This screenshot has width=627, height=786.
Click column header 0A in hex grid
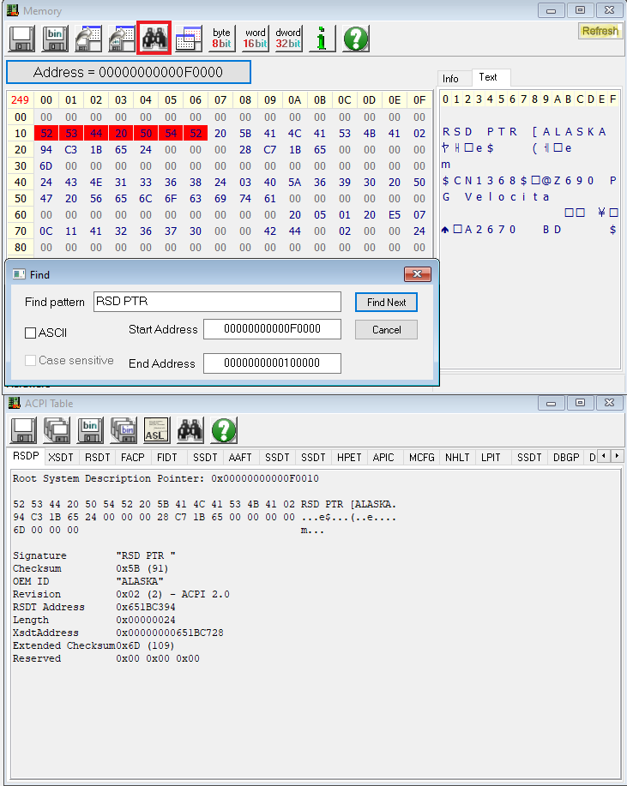click(x=295, y=100)
